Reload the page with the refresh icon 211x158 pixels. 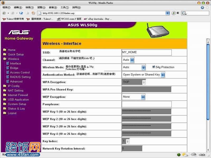[x=21, y=13]
